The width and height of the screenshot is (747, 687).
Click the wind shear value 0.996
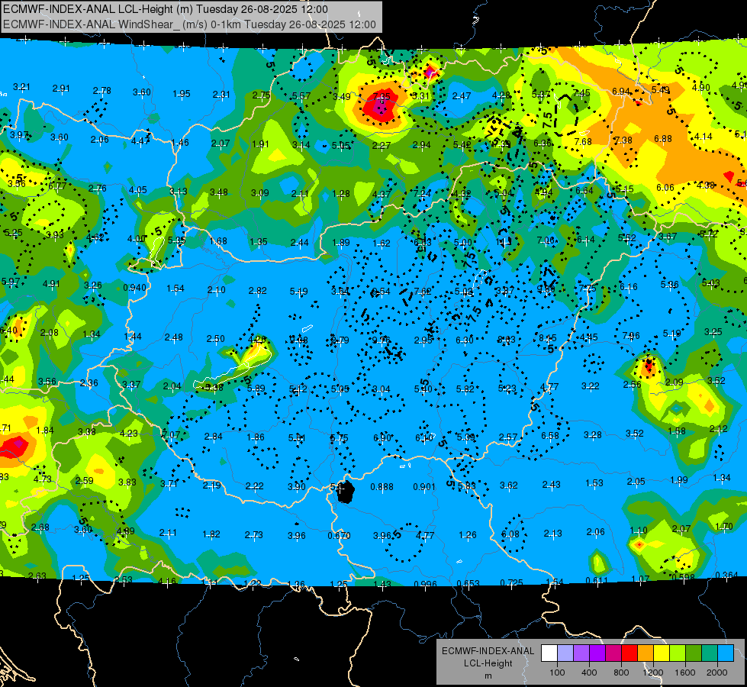point(425,584)
